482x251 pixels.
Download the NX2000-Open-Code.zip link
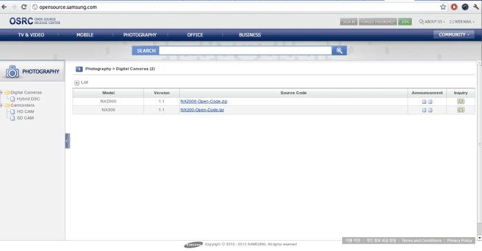204,101
